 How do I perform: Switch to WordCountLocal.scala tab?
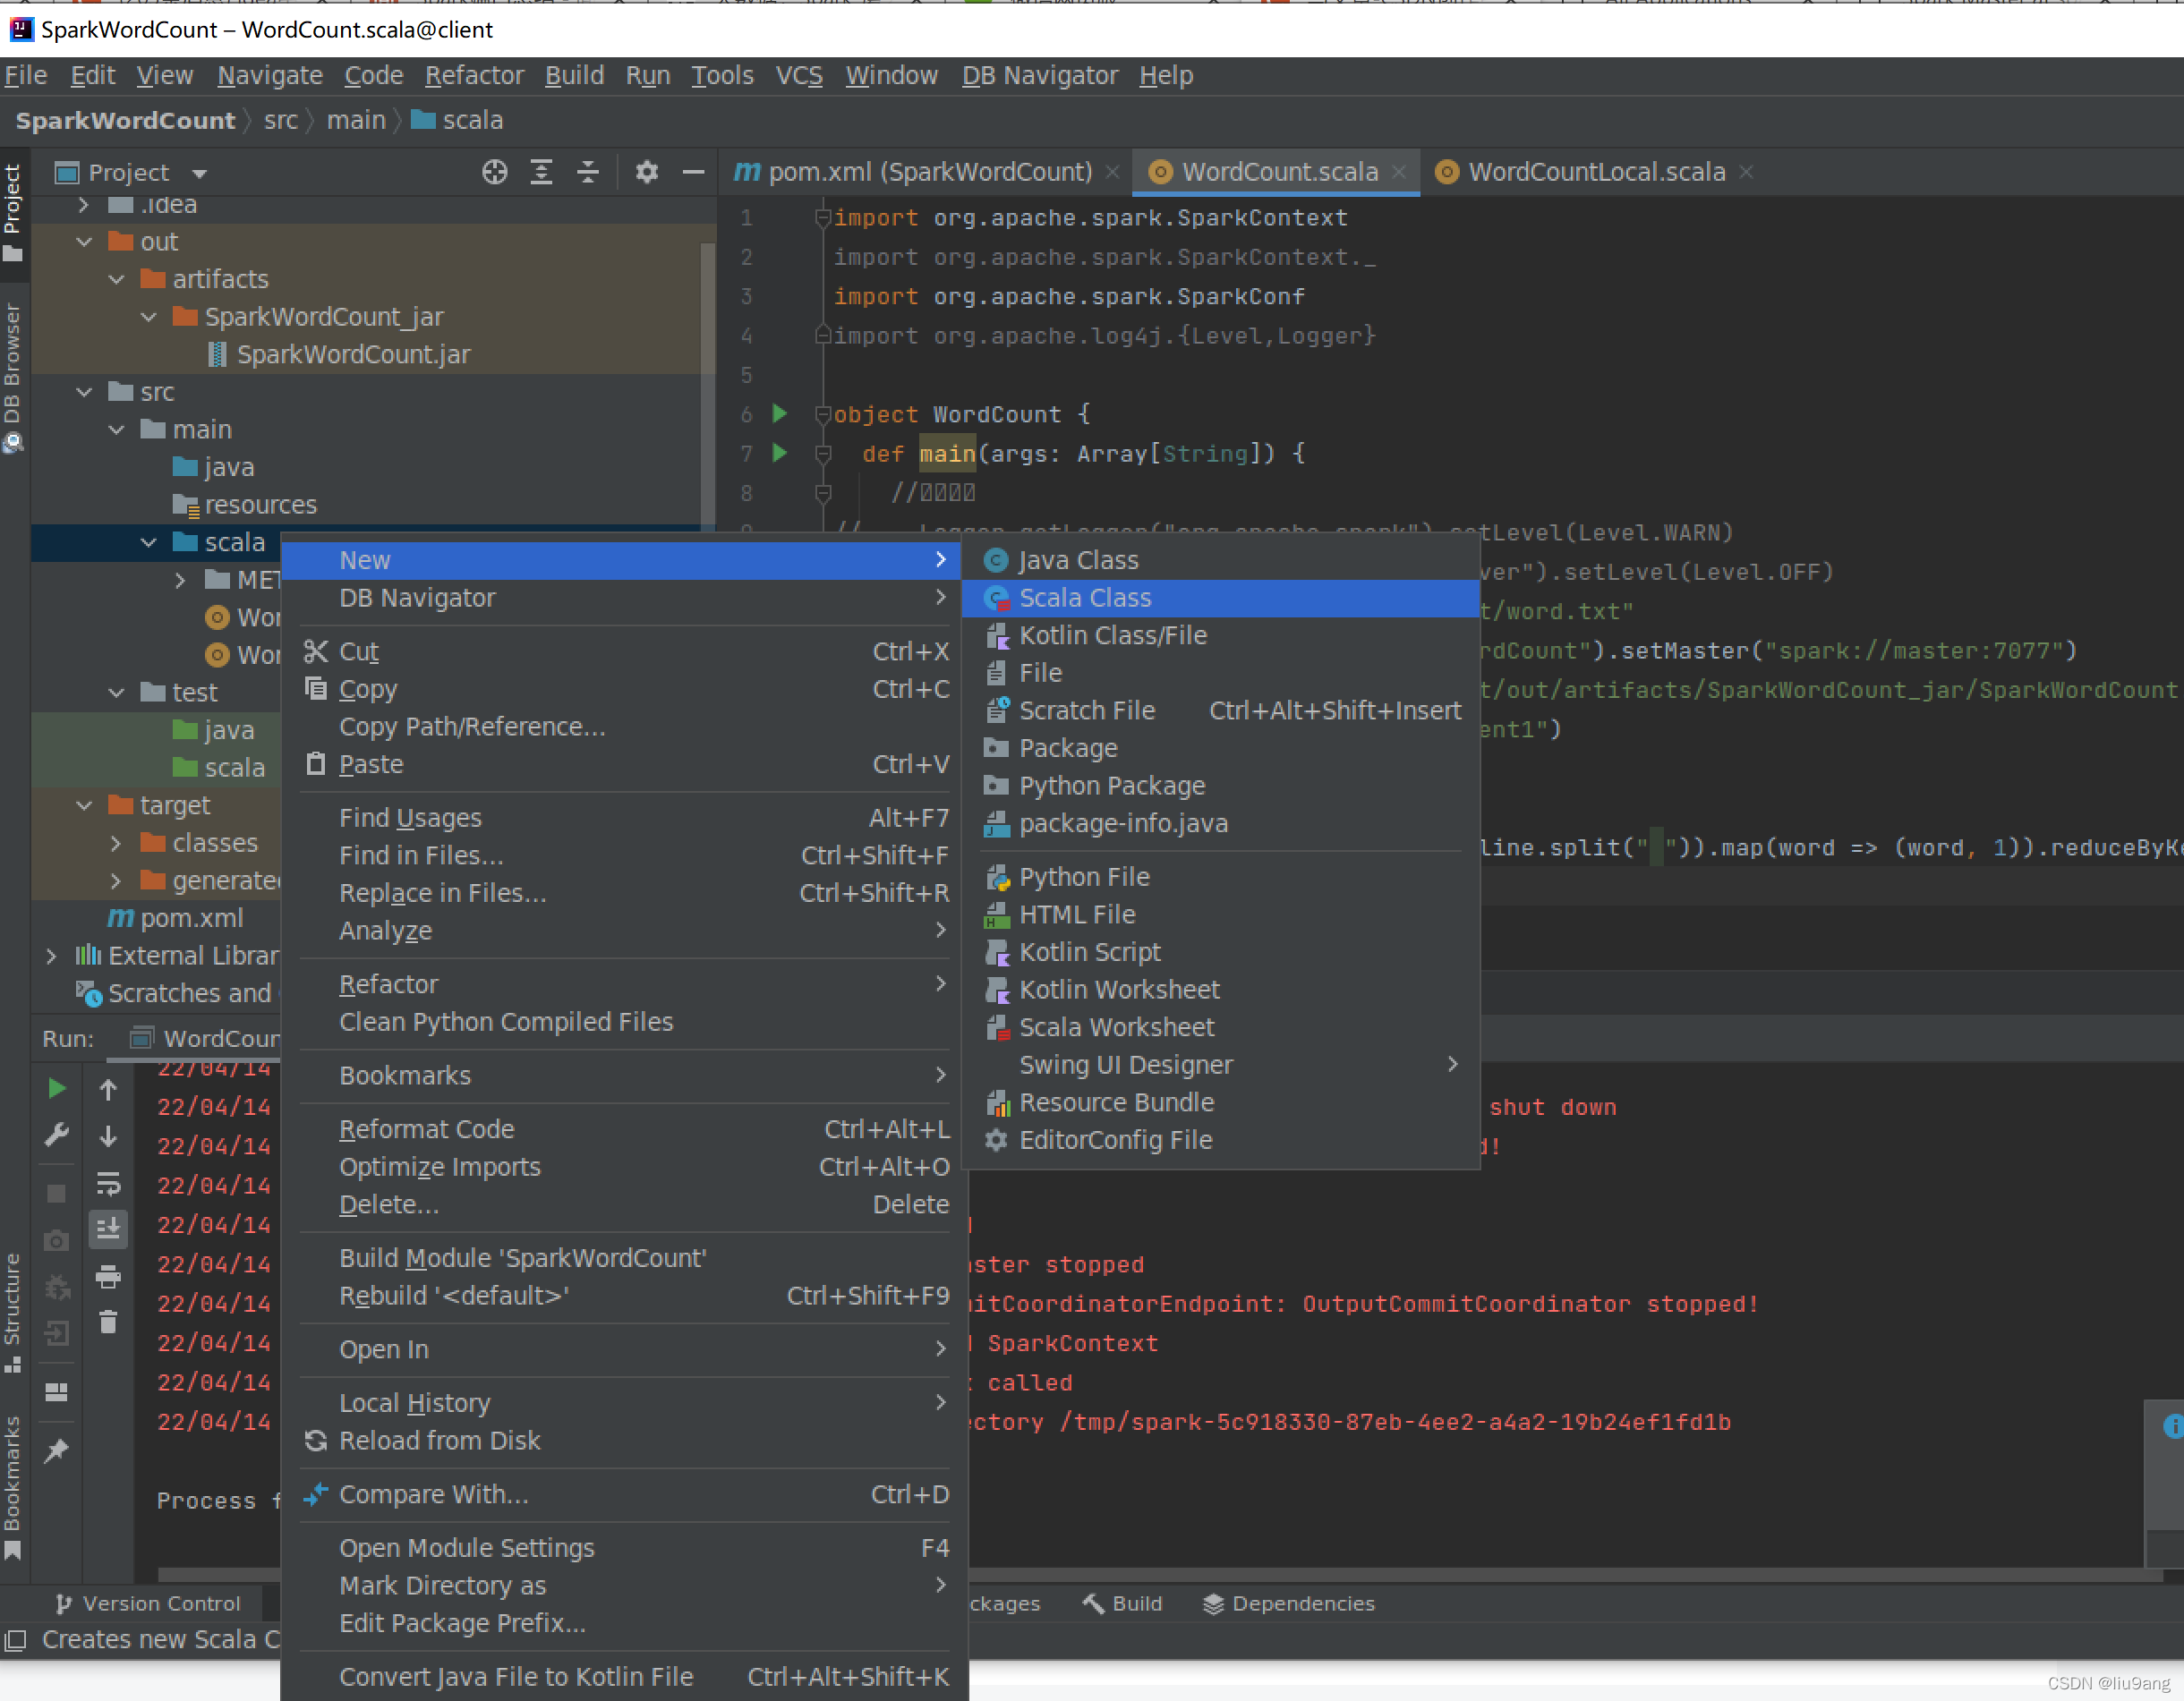tap(1596, 172)
